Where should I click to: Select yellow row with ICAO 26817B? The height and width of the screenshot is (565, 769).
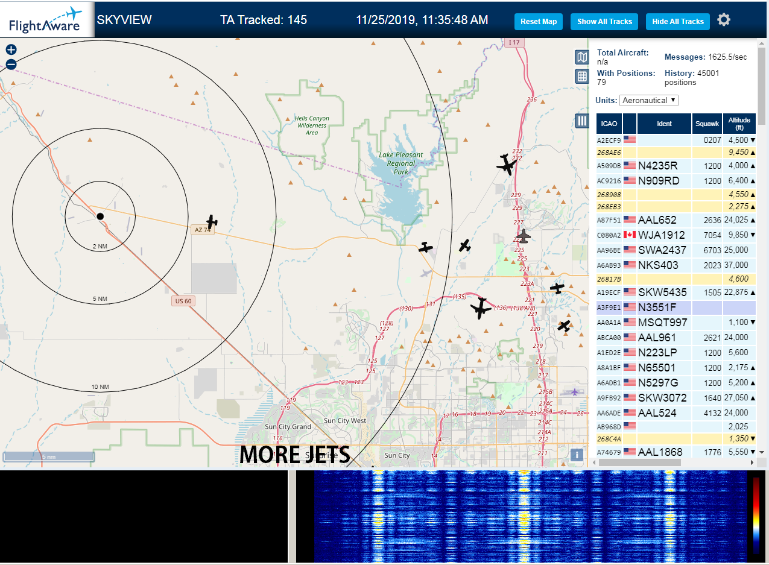tap(676, 279)
